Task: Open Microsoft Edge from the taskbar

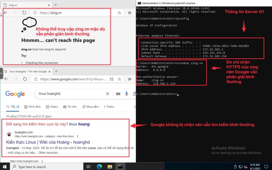Action: tap(99, 167)
